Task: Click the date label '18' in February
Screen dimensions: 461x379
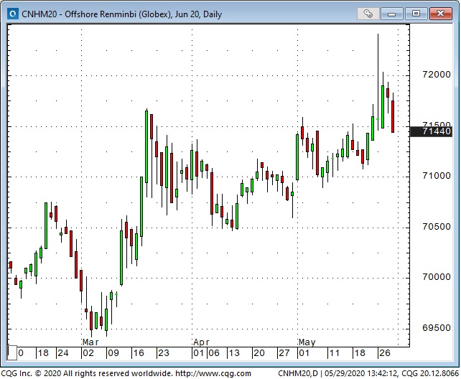Action: 43,353
